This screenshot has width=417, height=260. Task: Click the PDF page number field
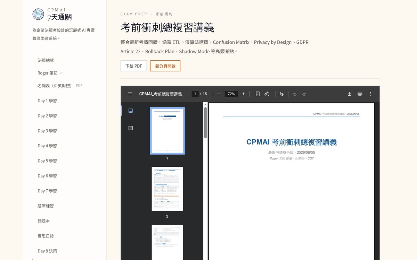195,94
